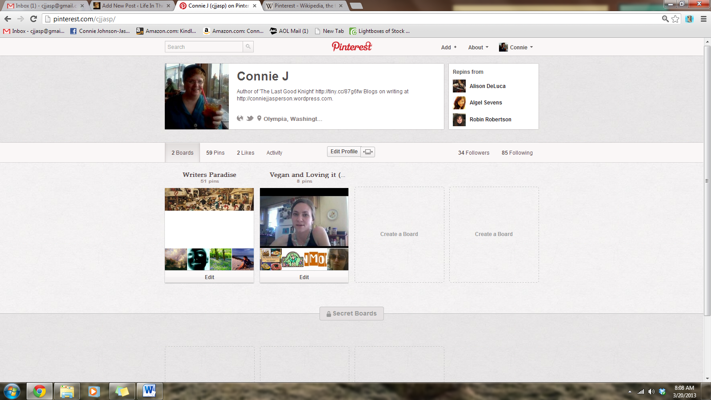Click the rearrange boards icon beside Edit Profile

[368, 152]
